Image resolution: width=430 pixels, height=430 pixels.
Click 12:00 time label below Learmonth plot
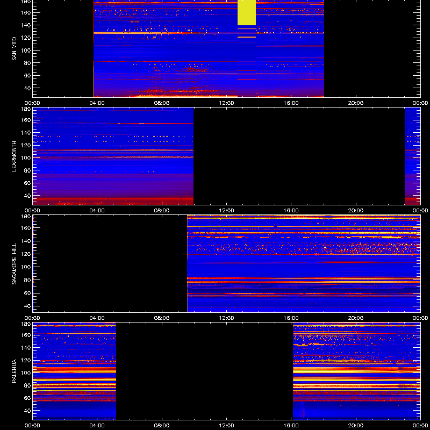226,211
